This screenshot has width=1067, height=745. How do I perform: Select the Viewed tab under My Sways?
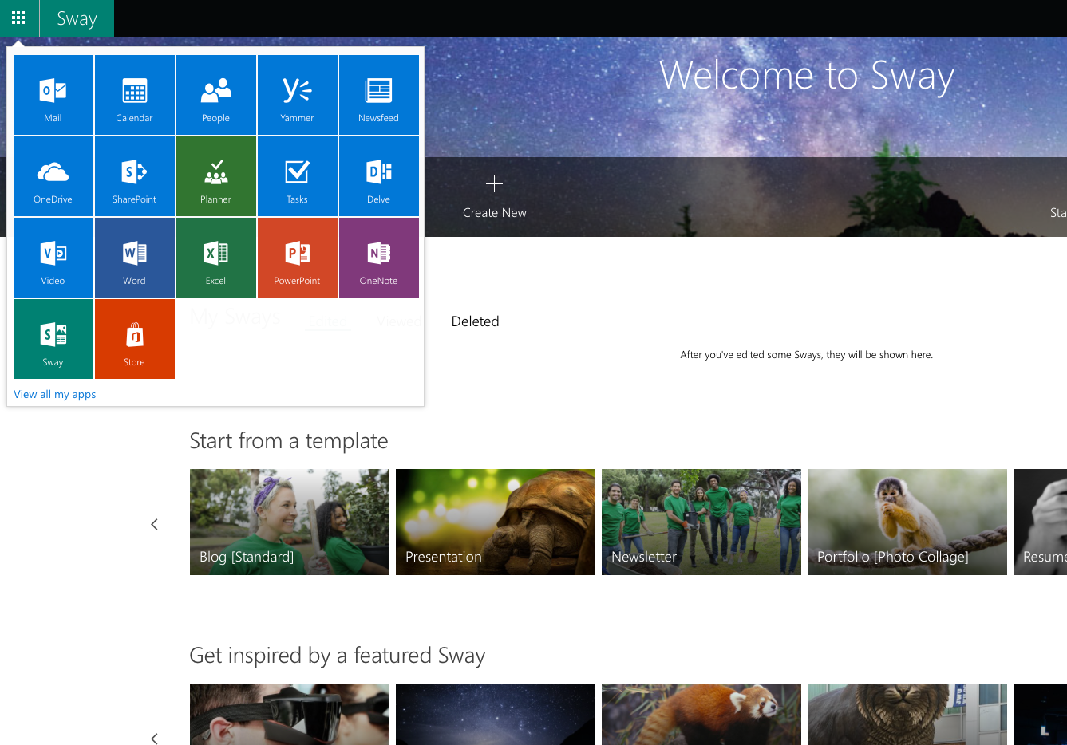click(x=401, y=321)
